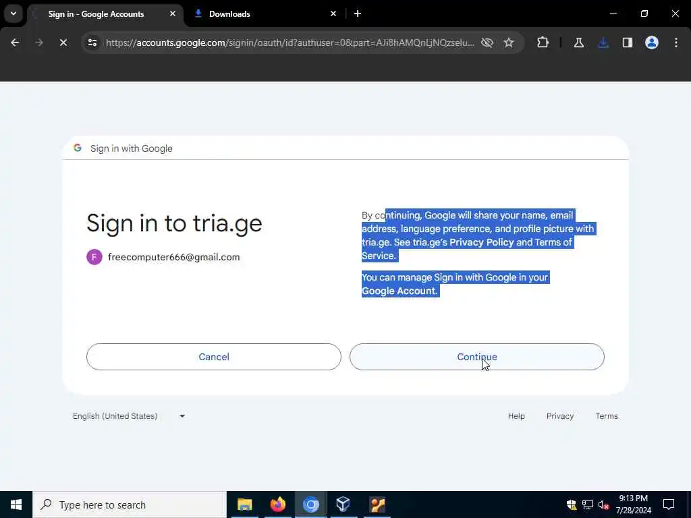The height and width of the screenshot is (518, 691).
Task: Click the muted volume tray icon
Action: (x=603, y=505)
